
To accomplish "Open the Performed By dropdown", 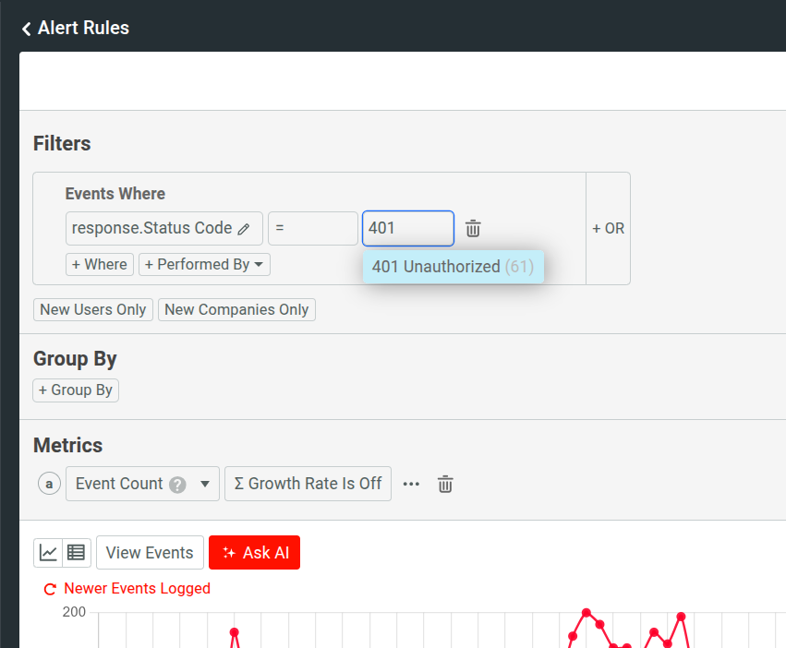I will [x=204, y=264].
